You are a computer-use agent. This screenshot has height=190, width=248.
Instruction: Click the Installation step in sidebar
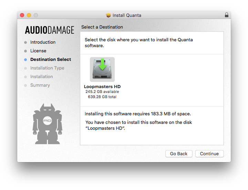click(x=41, y=77)
